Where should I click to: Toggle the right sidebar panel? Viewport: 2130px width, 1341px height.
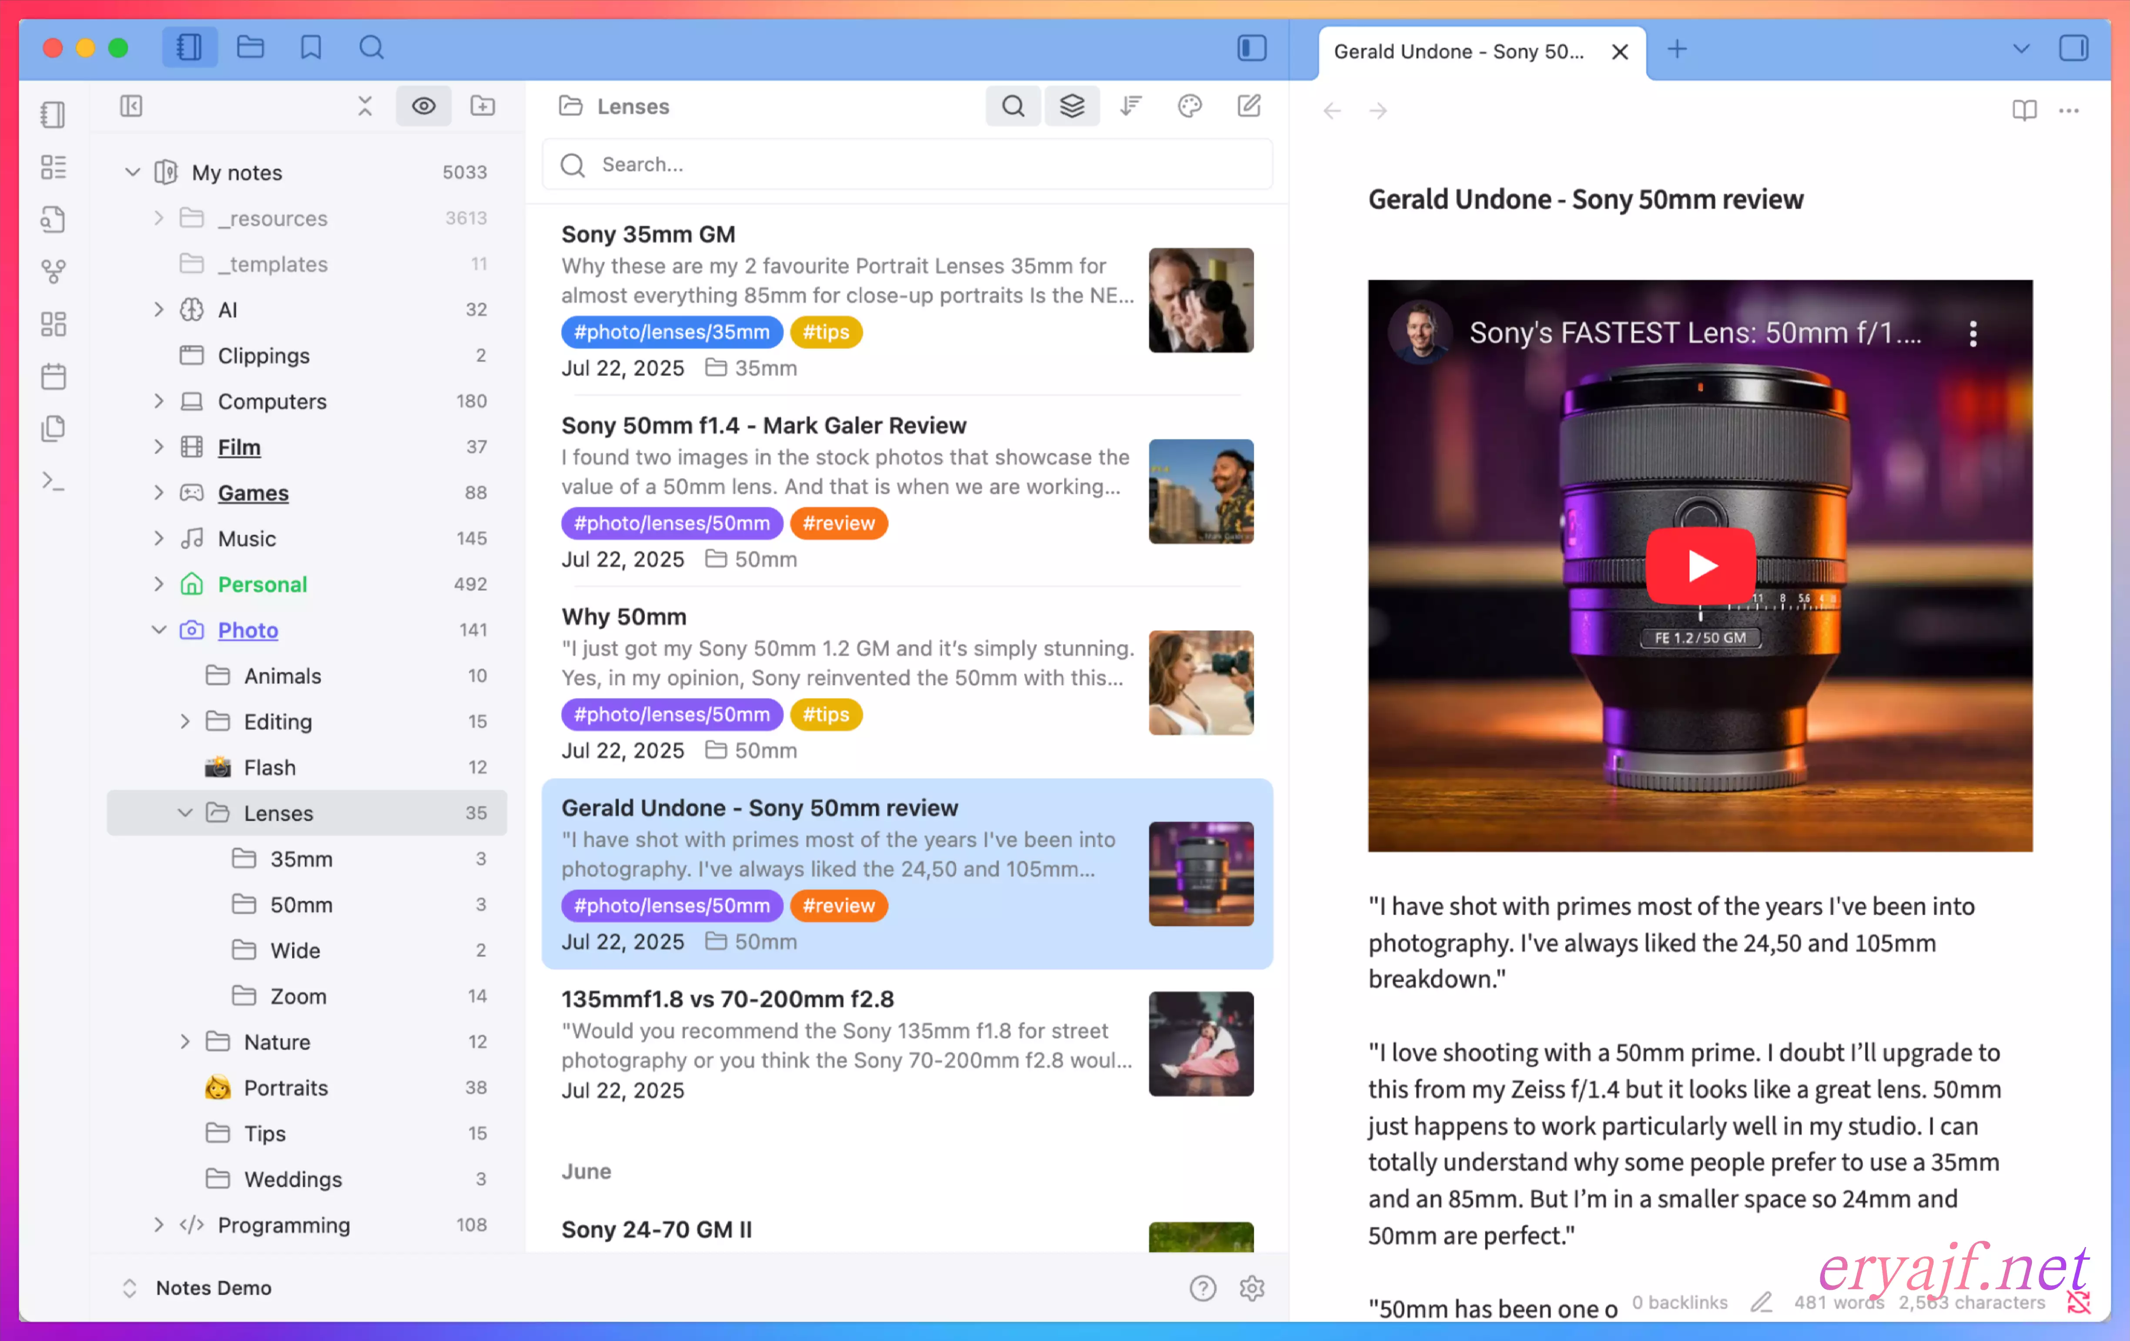[2073, 48]
